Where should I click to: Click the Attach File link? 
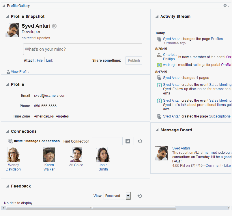(40, 60)
